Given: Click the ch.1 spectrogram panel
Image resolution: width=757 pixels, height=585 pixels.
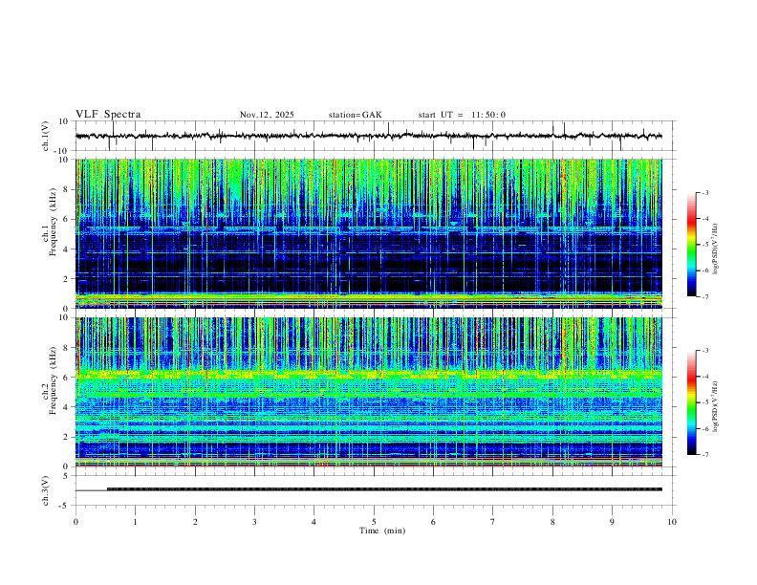Looking at the screenshot, I should click(x=369, y=233).
